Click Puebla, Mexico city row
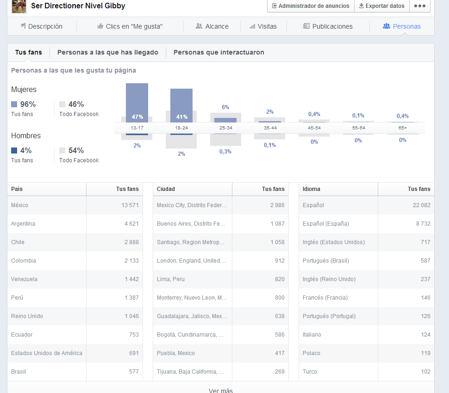The height and width of the screenshot is (393, 449). click(221, 353)
